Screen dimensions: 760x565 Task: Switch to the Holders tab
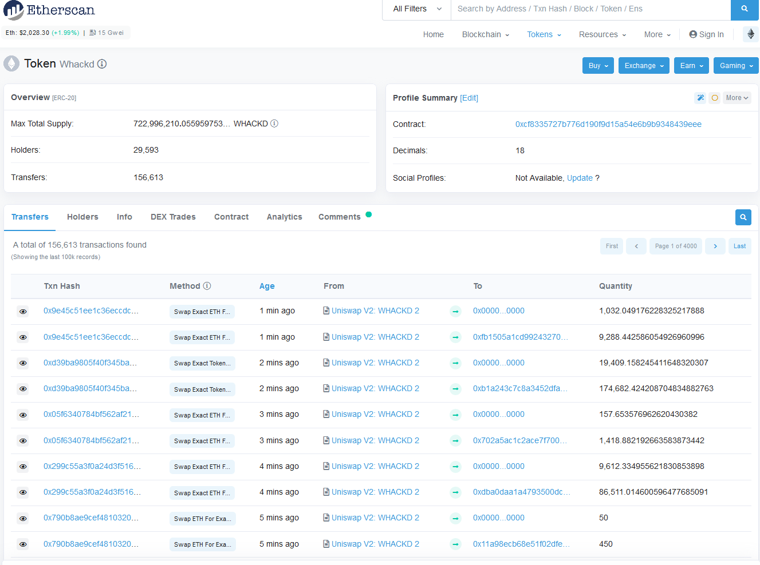pyautogui.click(x=82, y=217)
